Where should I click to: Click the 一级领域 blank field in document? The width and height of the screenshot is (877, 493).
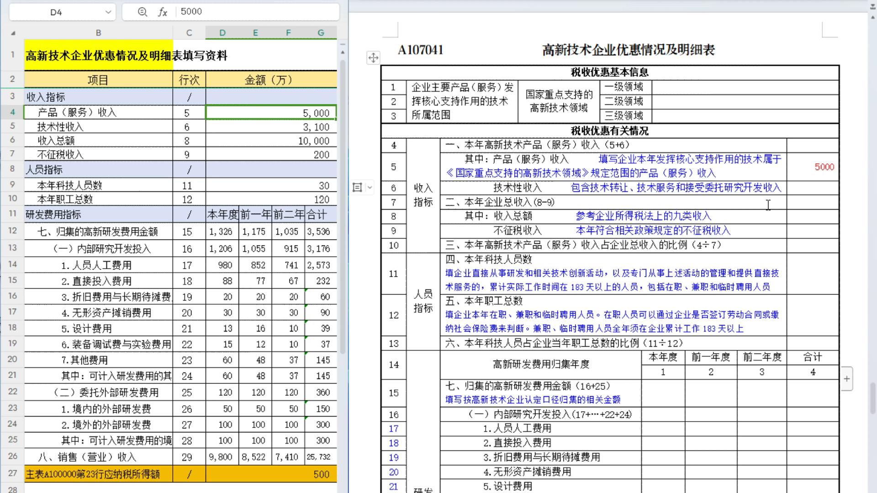click(x=745, y=87)
